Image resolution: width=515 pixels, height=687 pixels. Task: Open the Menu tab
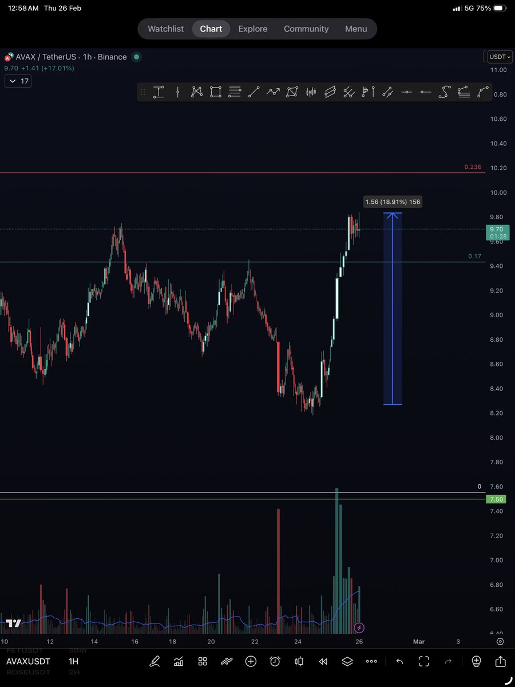[x=356, y=29]
